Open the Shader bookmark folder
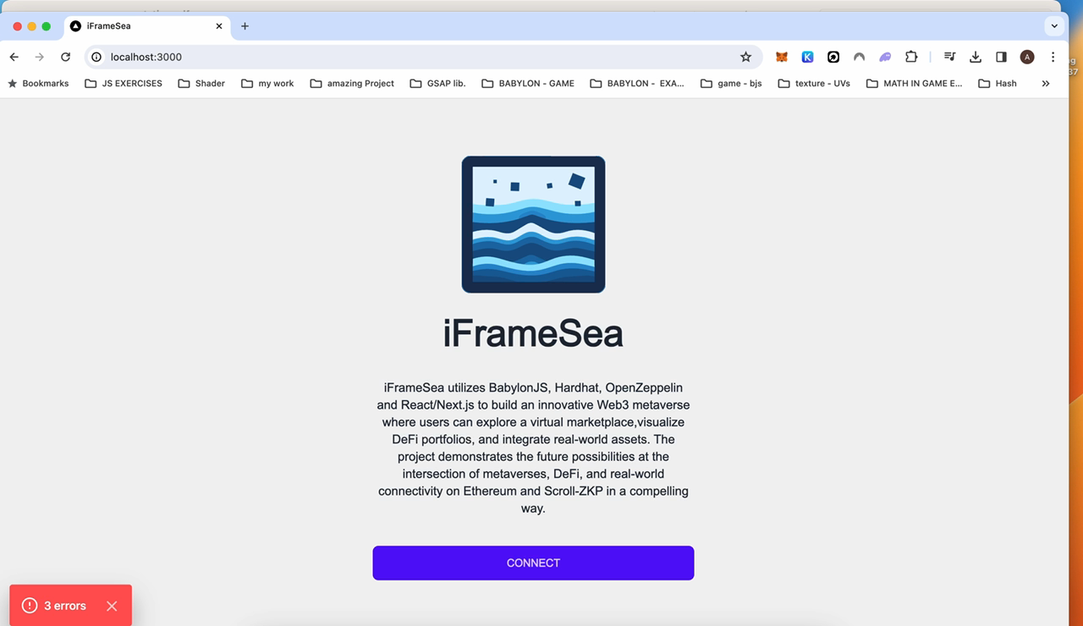 click(x=201, y=83)
